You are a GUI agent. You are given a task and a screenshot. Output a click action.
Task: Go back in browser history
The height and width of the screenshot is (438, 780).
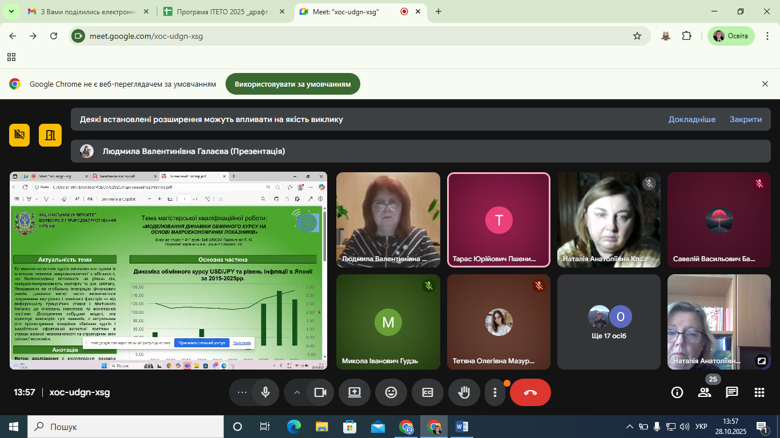pyautogui.click(x=13, y=36)
